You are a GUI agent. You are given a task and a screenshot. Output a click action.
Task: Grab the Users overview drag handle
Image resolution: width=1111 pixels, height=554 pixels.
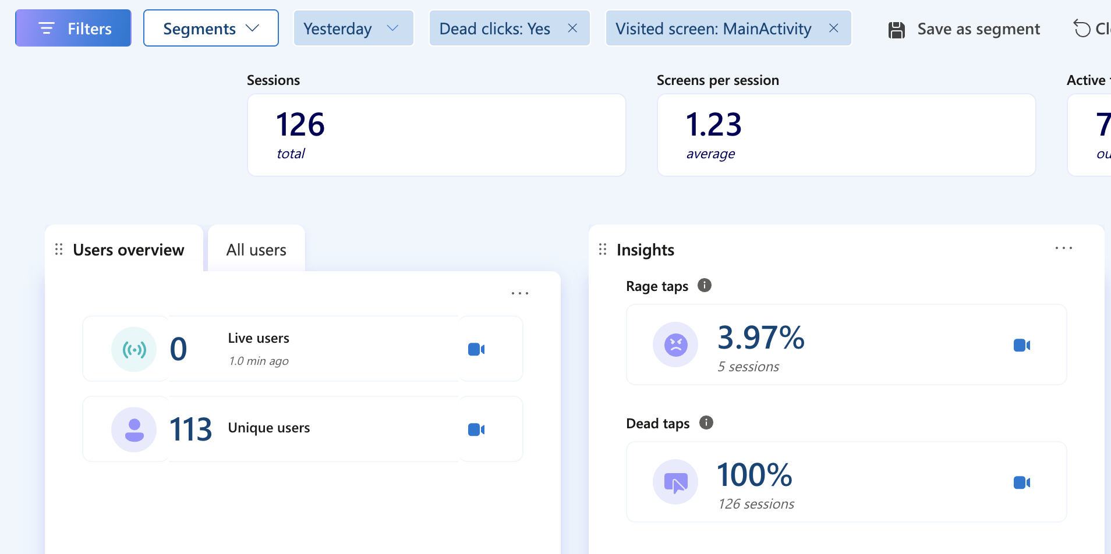pos(59,250)
